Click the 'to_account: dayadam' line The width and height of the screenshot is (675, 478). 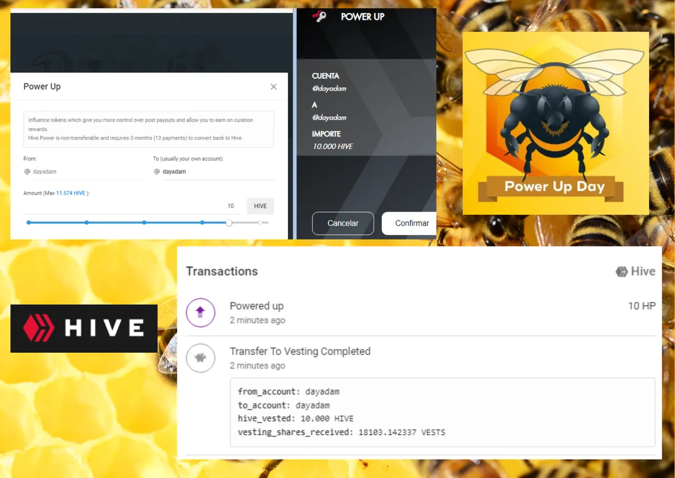tap(284, 405)
